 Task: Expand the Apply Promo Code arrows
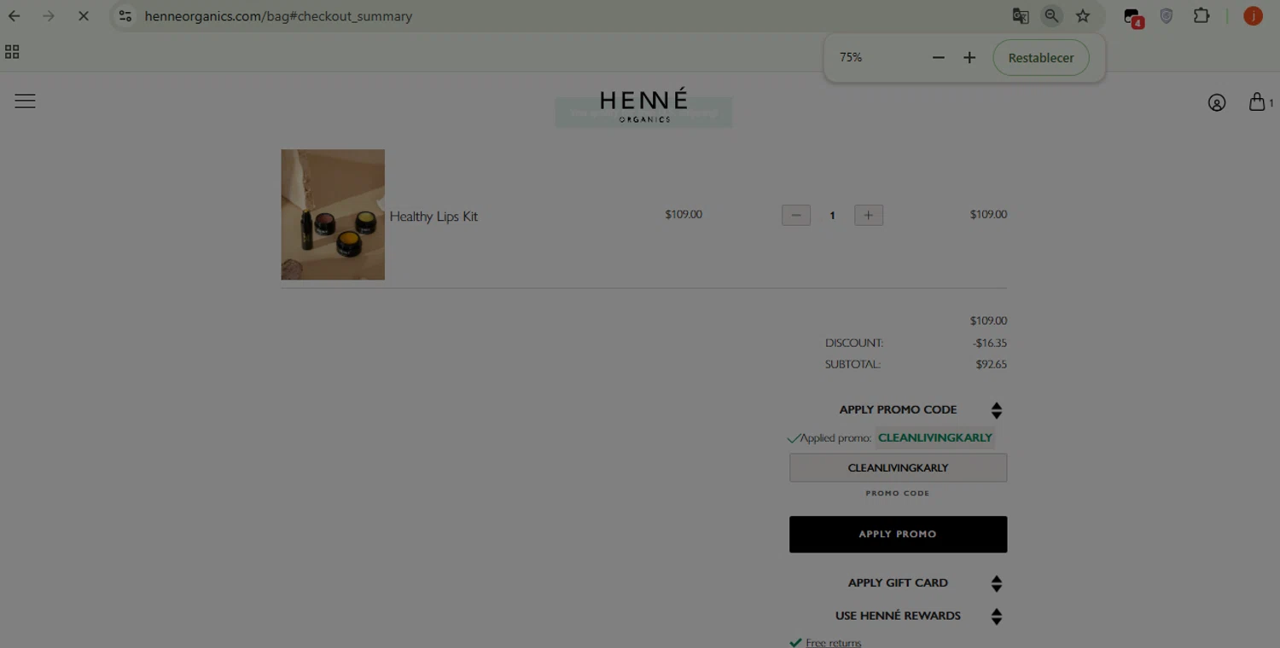(x=996, y=410)
